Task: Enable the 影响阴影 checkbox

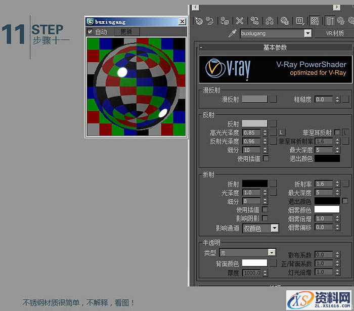Action: (265, 218)
